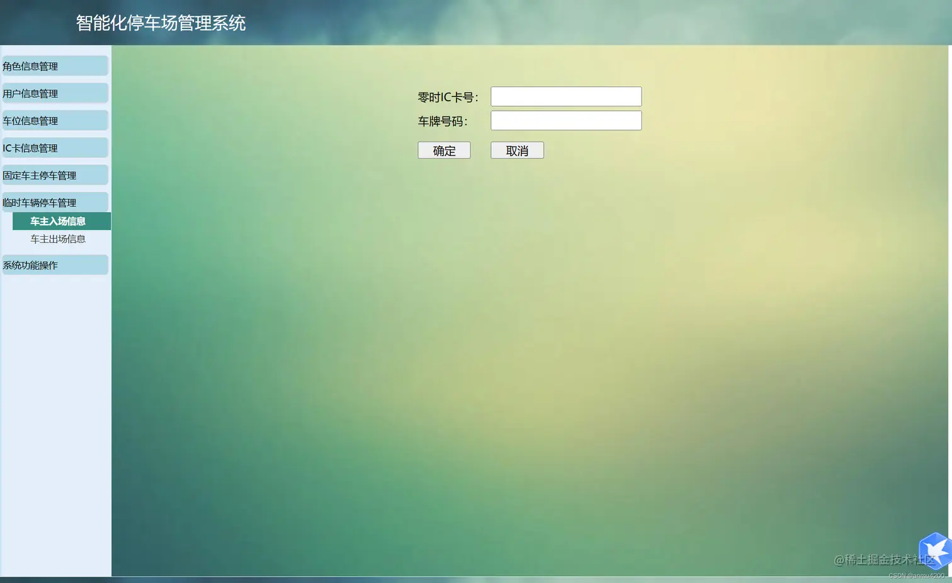Click the 取消 button
The image size is (952, 583).
tap(517, 150)
